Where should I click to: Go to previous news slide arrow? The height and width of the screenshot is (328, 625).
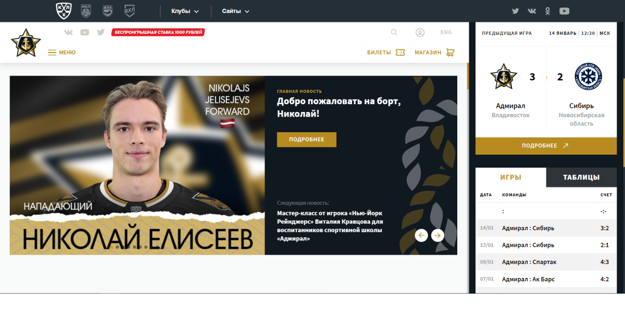pyautogui.click(x=421, y=235)
